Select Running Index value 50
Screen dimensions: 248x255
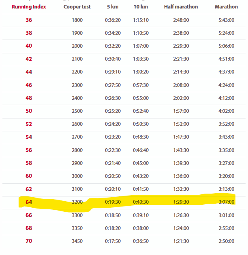click(29, 111)
